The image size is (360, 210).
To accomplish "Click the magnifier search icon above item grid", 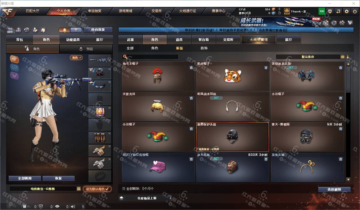I will [x=125, y=57].
